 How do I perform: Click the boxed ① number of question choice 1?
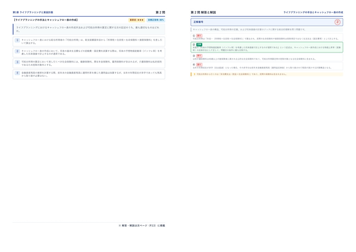pyautogui.click(x=17, y=40)
